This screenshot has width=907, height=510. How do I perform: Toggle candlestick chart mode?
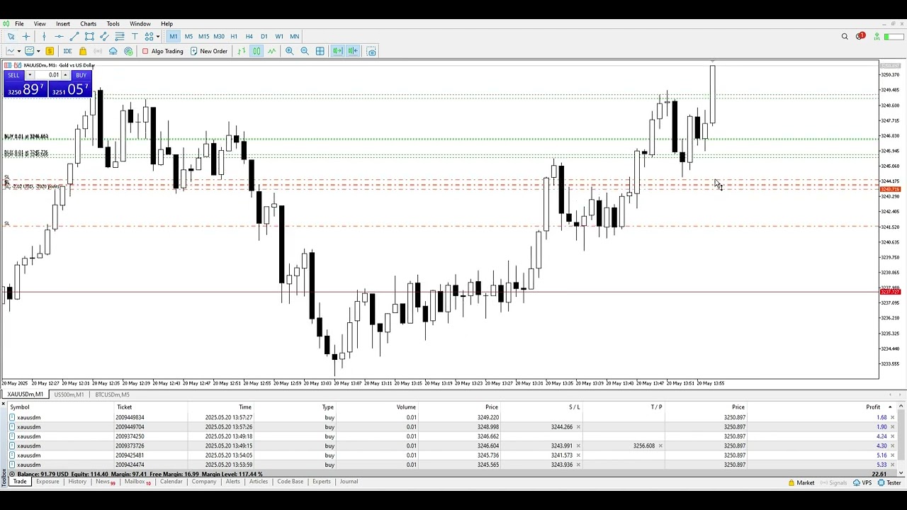257,51
